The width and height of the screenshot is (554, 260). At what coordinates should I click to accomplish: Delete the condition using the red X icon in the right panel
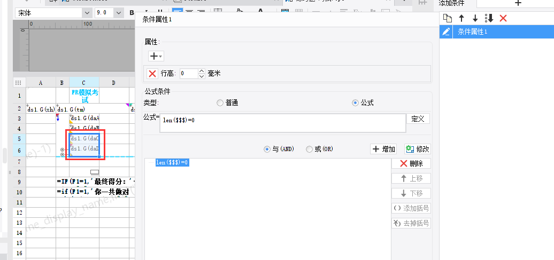[503, 18]
